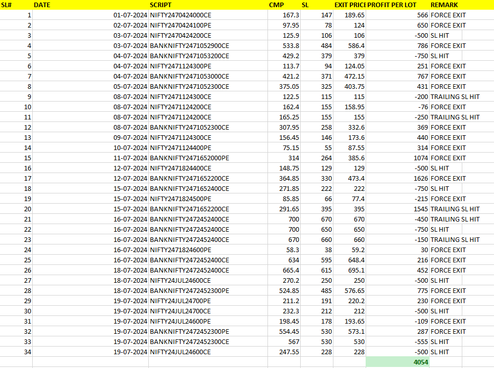Select the SL# header cell
This screenshot has height=368, width=494.
[x=16, y=5]
